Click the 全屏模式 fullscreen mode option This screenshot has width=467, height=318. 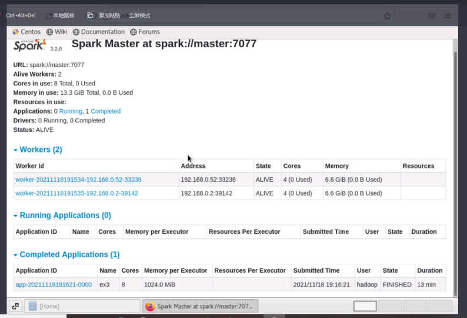tap(139, 15)
